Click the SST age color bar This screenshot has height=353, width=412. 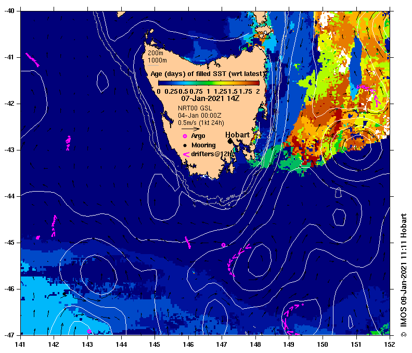tap(209, 83)
